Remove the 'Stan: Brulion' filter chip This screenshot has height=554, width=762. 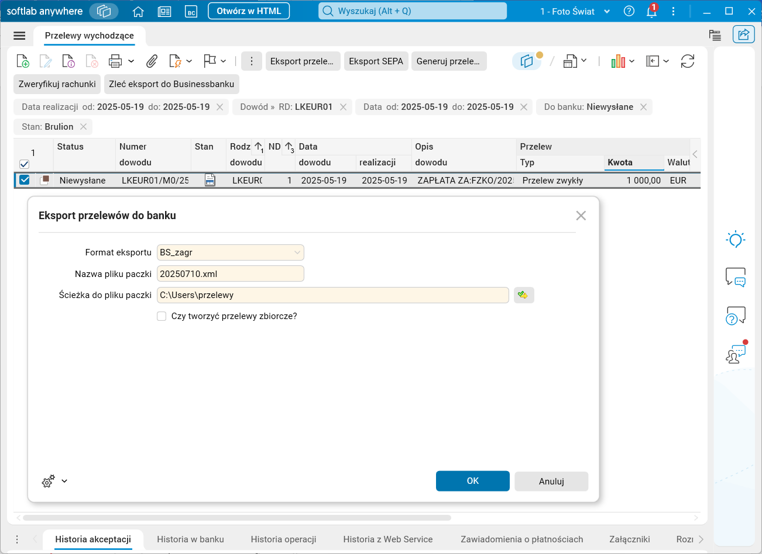point(83,127)
